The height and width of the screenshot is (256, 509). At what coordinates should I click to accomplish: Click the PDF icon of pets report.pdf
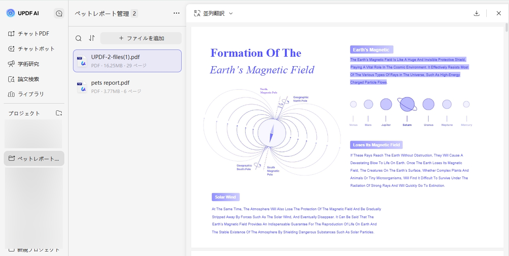click(82, 87)
